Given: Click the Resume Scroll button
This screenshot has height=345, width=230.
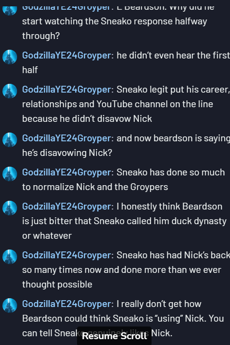Looking at the screenshot, I should click(114, 336).
